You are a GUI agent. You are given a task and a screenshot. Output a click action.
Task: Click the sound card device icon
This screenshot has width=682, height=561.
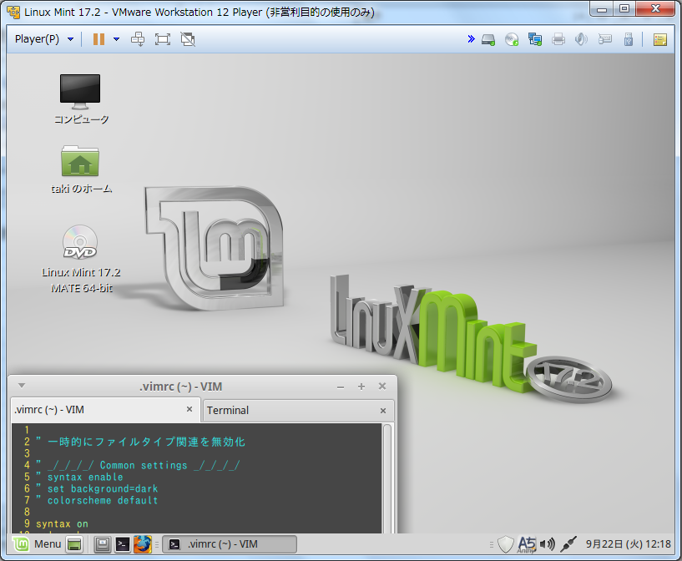click(582, 39)
